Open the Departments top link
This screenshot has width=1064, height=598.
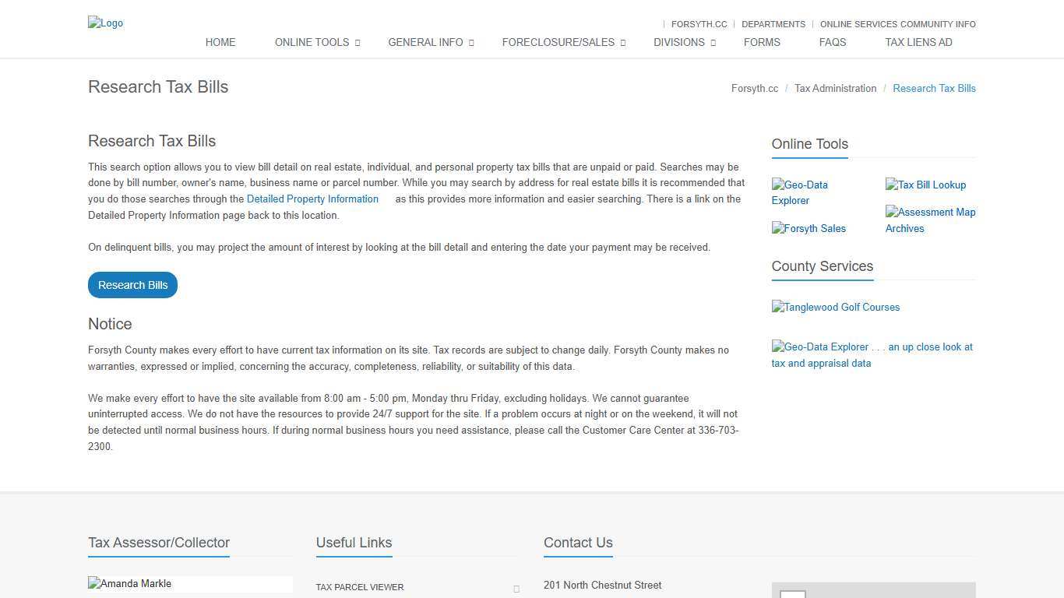point(773,24)
